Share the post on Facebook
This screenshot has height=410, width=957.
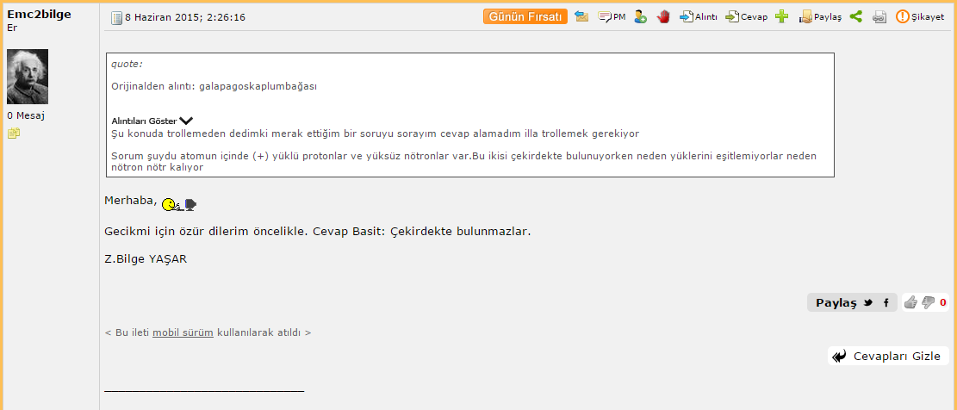tap(886, 302)
